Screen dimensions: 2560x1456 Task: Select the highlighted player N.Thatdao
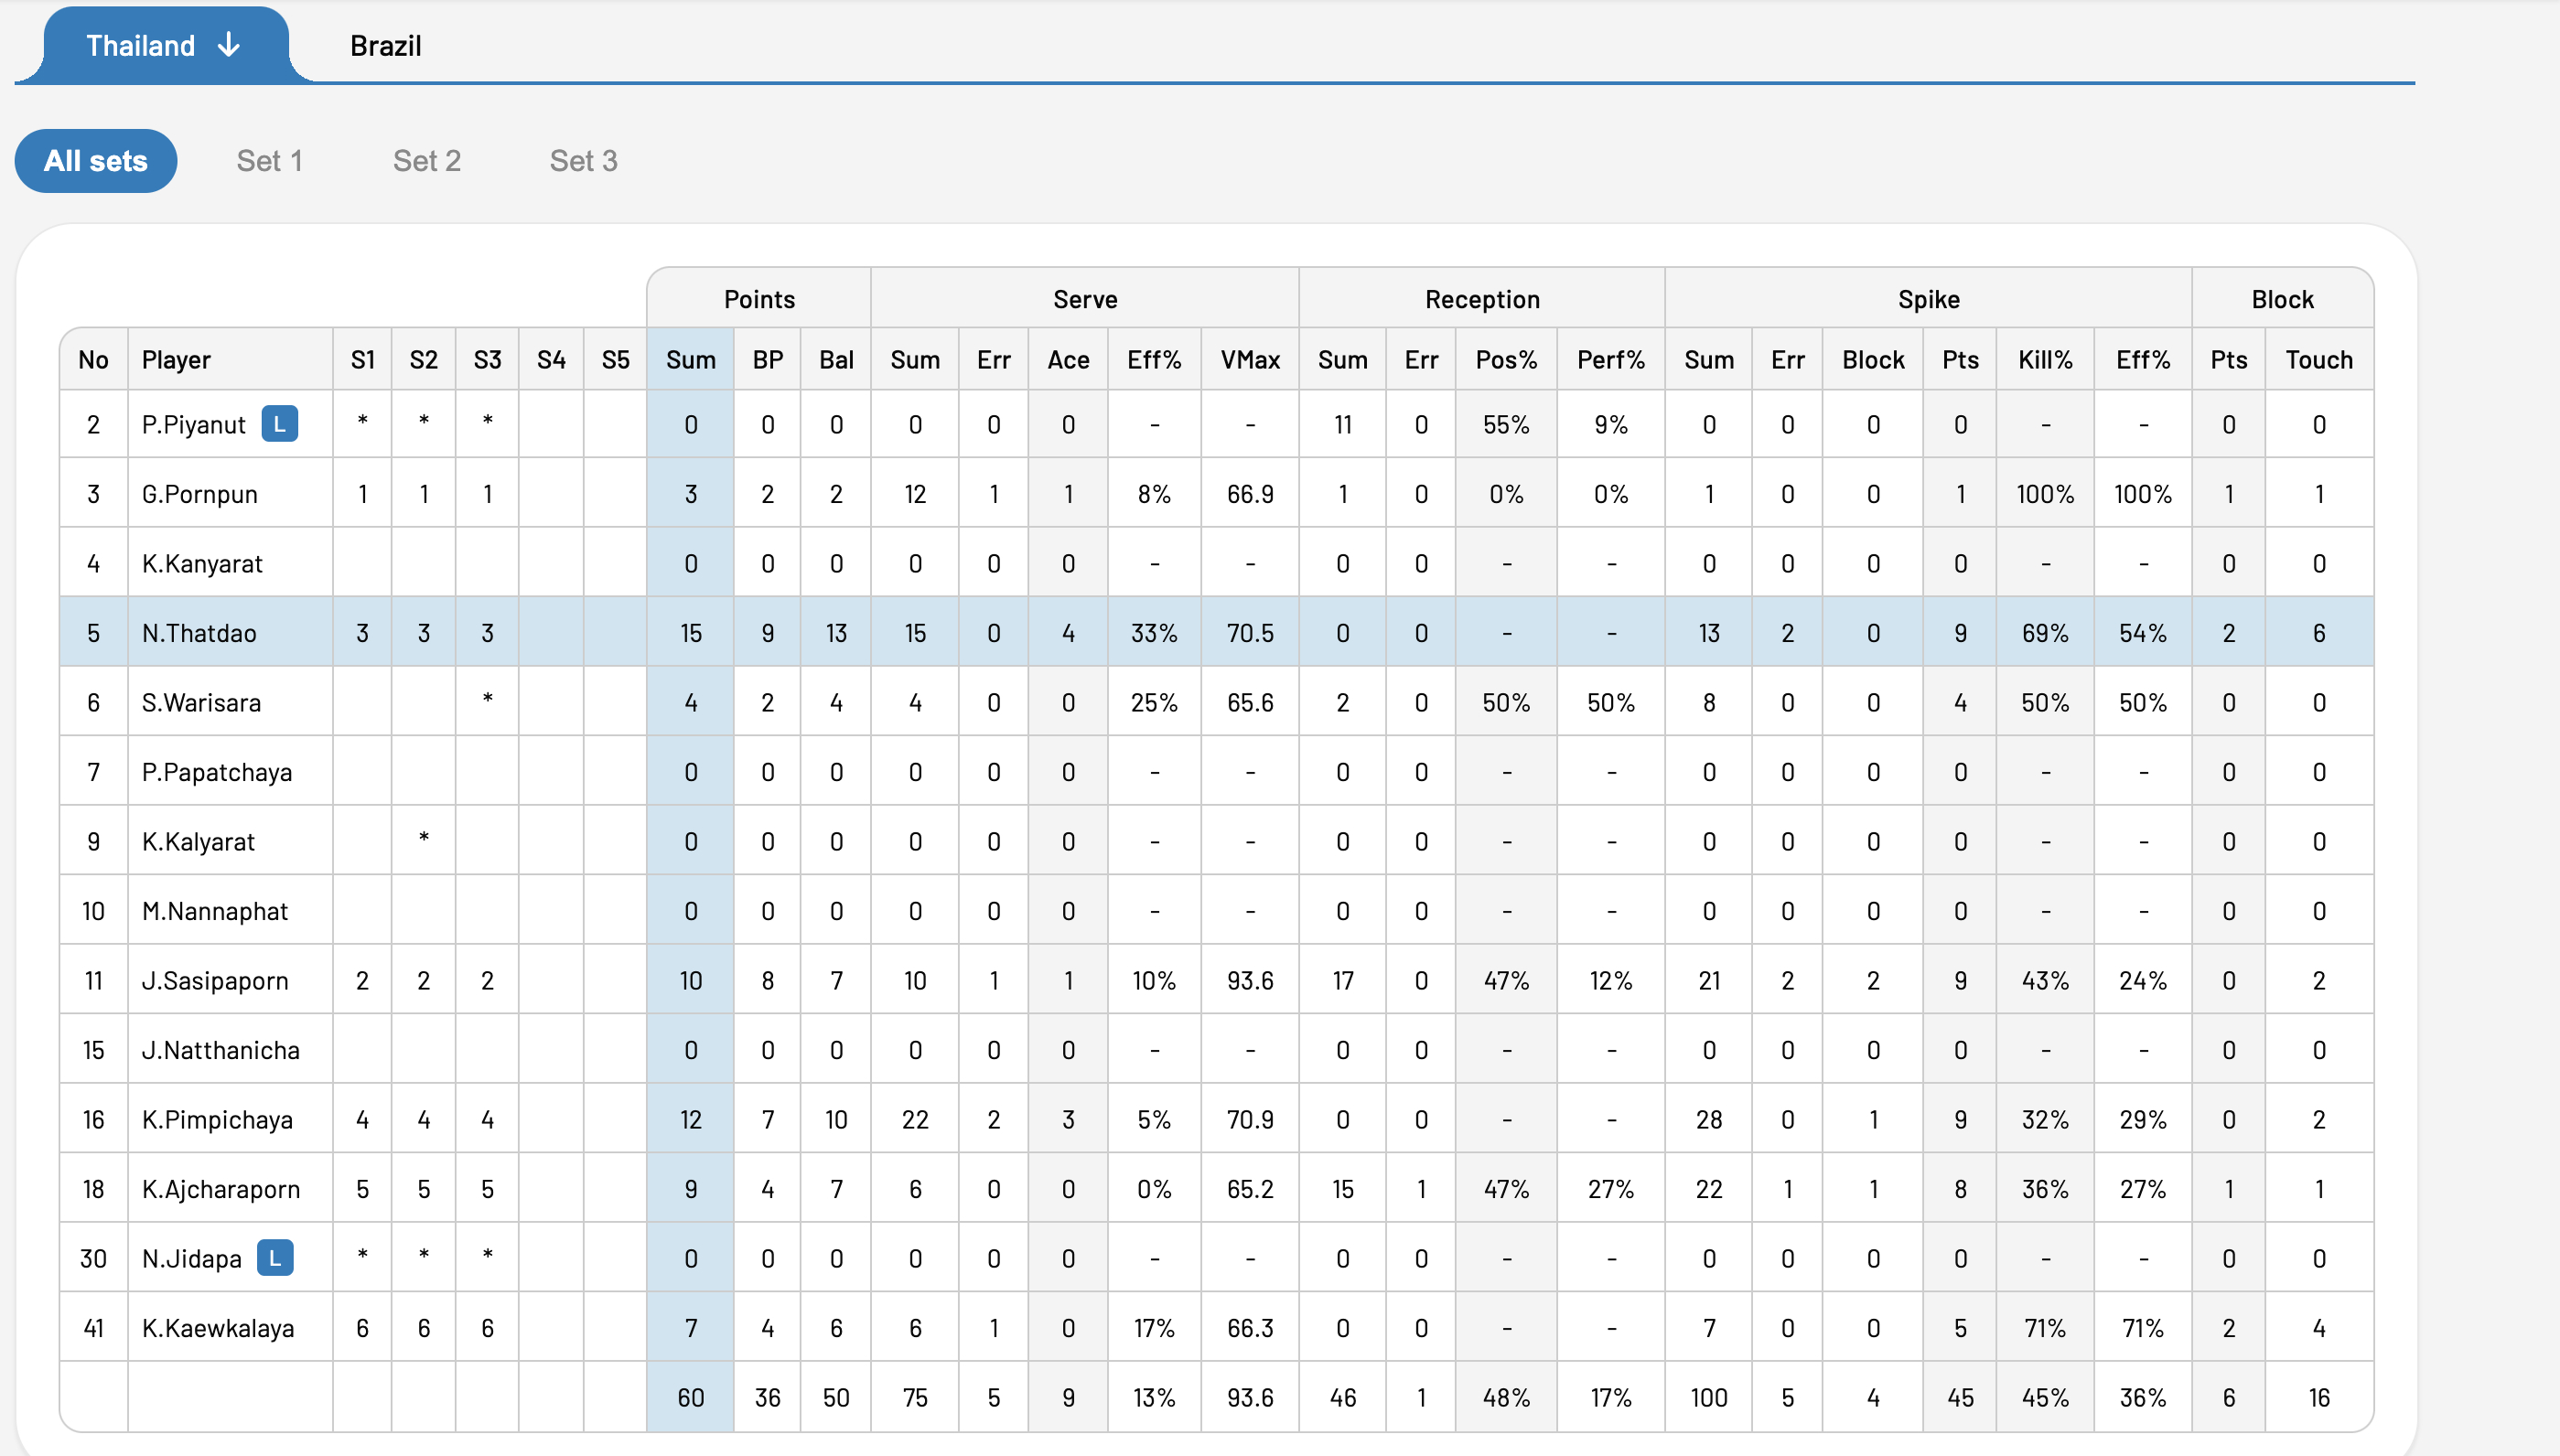(199, 633)
